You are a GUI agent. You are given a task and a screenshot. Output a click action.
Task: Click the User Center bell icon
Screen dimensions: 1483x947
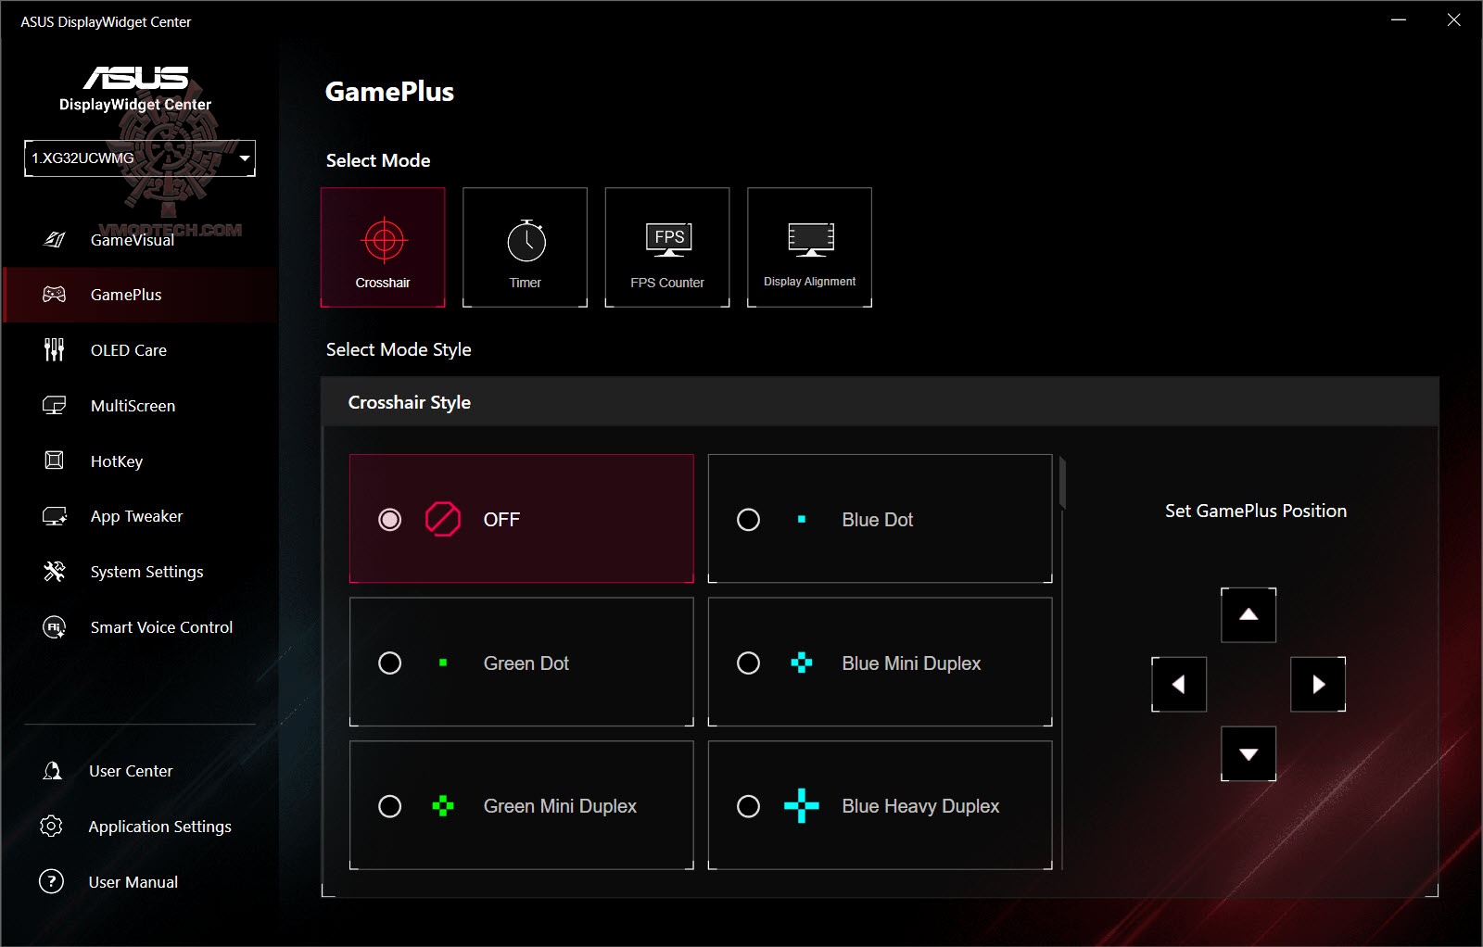point(53,771)
